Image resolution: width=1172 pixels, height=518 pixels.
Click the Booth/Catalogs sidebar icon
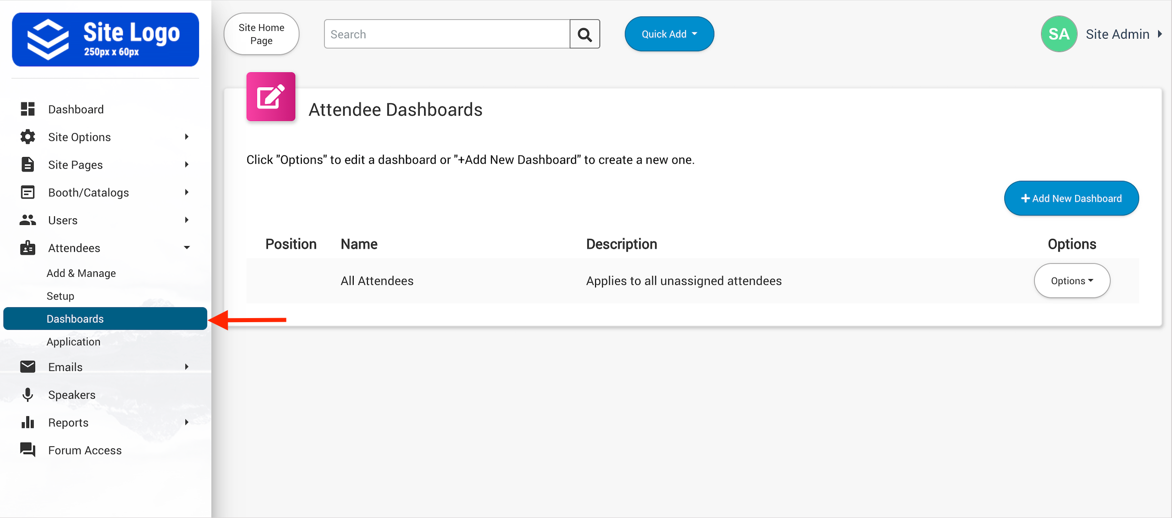(x=27, y=192)
